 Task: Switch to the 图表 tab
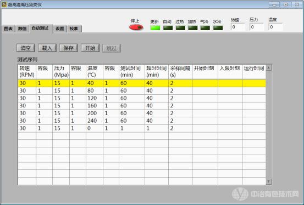click(x=8, y=29)
